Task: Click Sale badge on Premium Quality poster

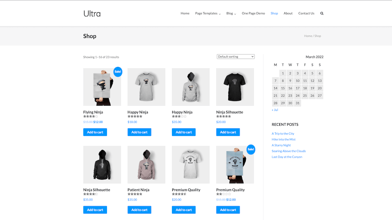Action: [x=251, y=149]
